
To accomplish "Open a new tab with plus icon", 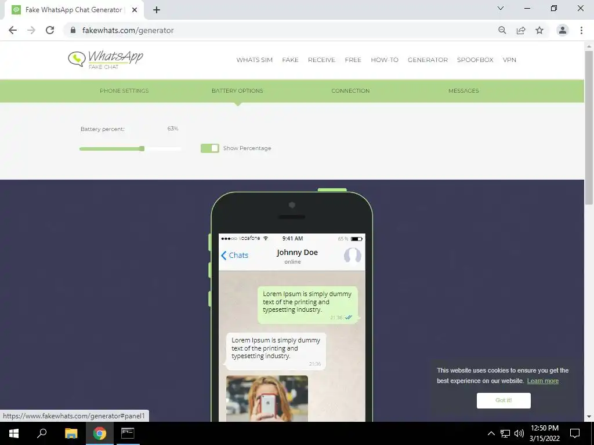I will click(x=157, y=10).
